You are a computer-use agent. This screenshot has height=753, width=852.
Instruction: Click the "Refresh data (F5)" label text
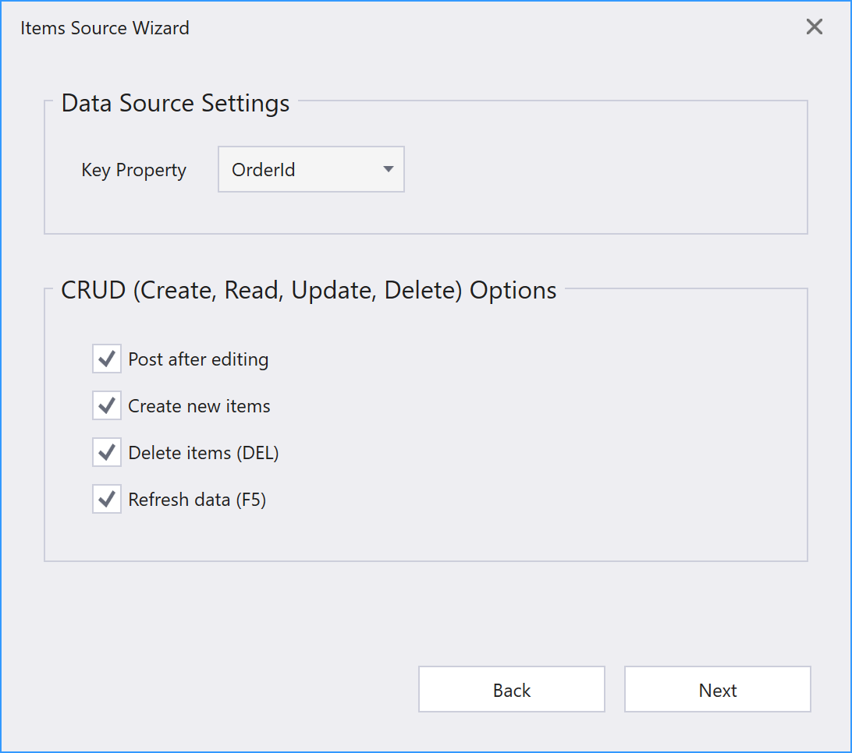(x=197, y=500)
